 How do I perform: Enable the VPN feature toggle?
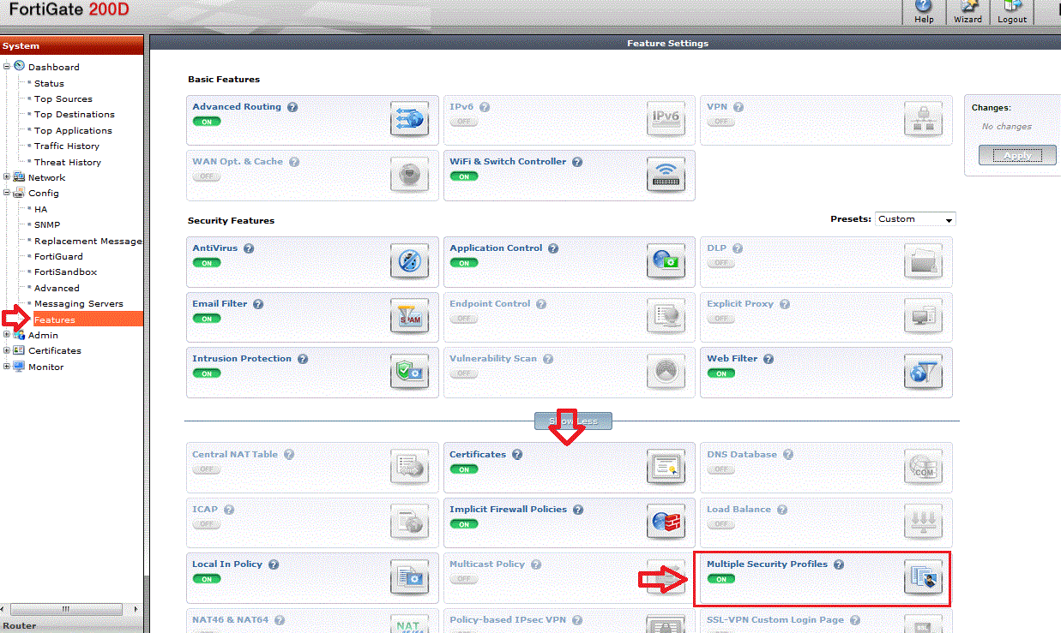(x=720, y=122)
